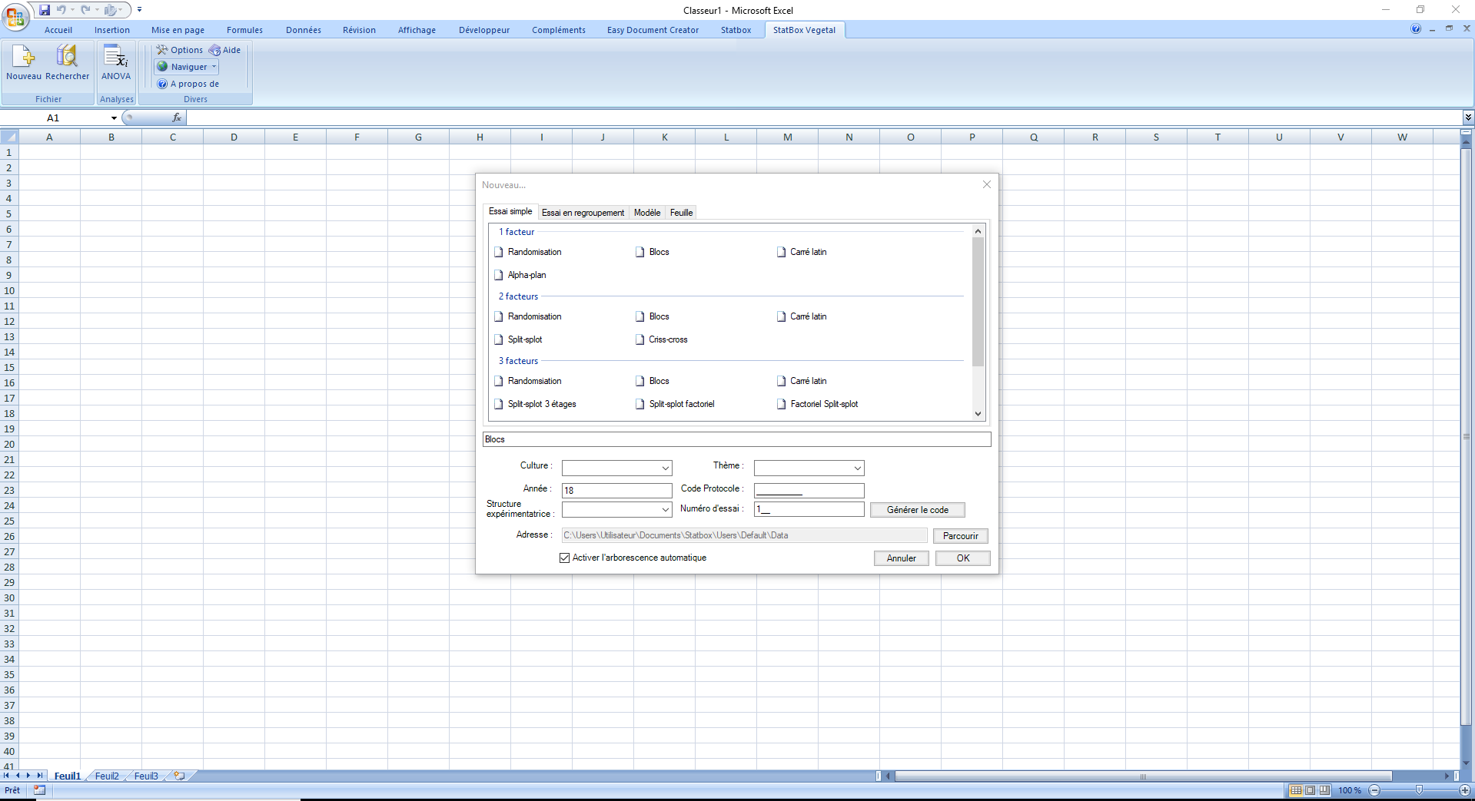Open the Rechercher tool in the ribbon
Viewport: 1475px width, 801px height.
(x=68, y=62)
